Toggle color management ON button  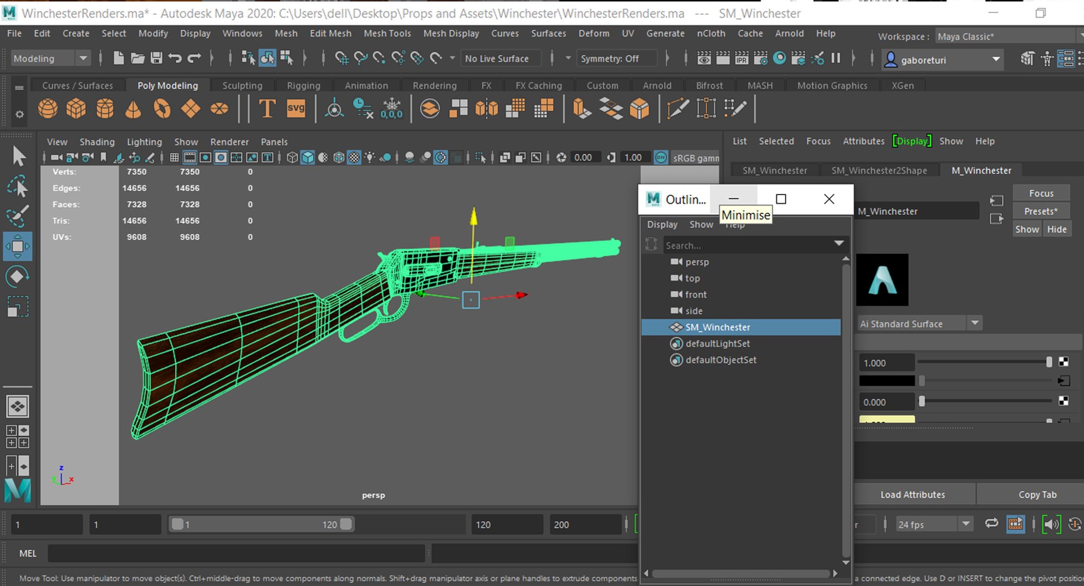point(661,158)
